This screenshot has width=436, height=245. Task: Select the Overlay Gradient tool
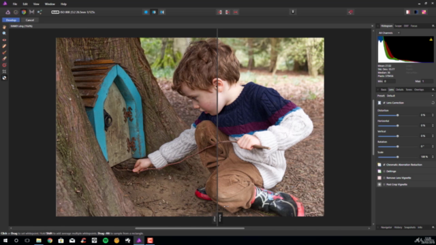[4, 65]
